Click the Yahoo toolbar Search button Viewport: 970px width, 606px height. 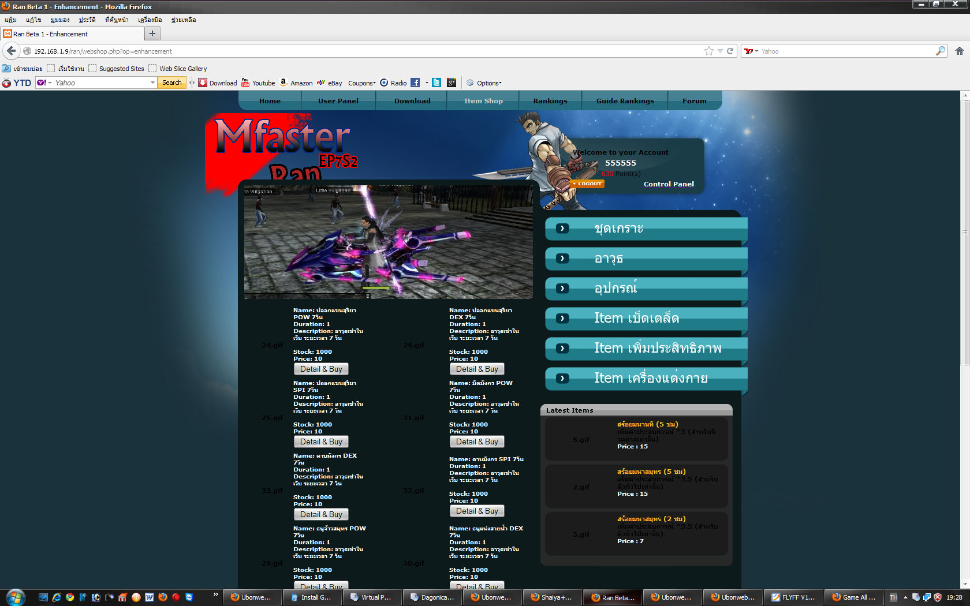click(172, 83)
